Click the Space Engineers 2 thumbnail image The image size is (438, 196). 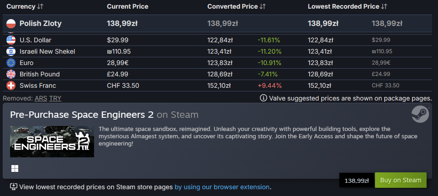52,141
